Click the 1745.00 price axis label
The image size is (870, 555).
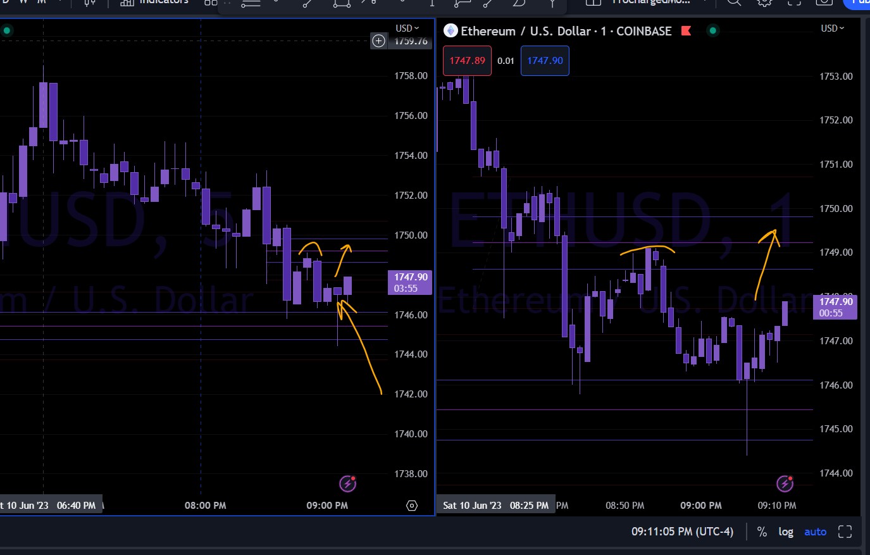click(836, 429)
